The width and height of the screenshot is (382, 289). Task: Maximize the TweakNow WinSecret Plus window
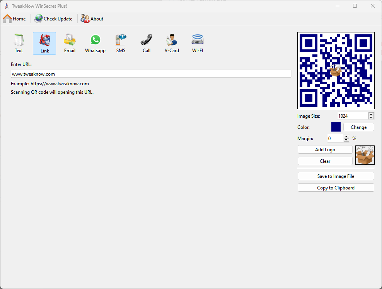[x=355, y=6]
